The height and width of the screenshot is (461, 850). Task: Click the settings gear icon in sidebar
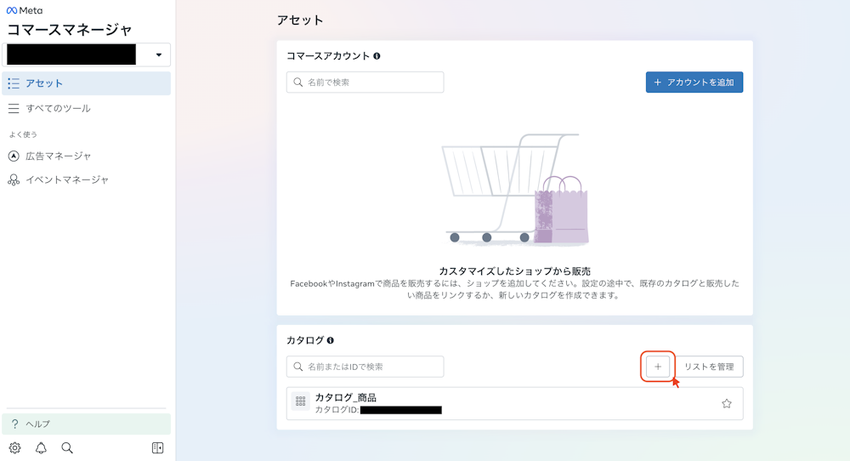tap(14, 448)
